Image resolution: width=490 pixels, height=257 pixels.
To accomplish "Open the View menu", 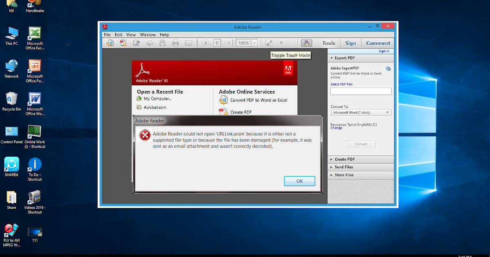I will [131, 35].
